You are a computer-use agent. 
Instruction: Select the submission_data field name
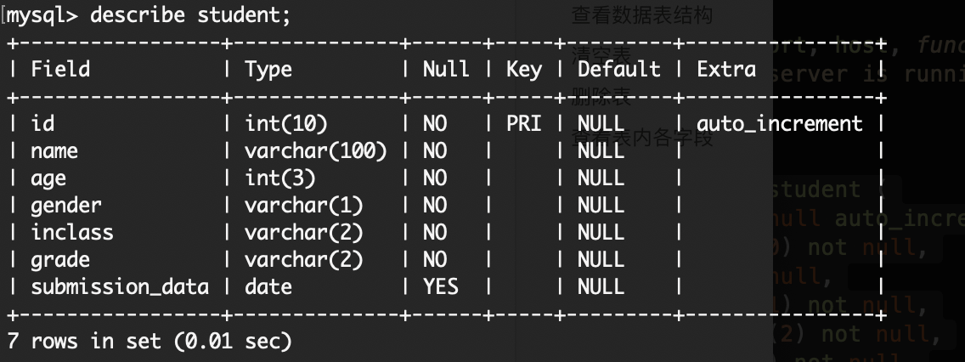(120, 287)
